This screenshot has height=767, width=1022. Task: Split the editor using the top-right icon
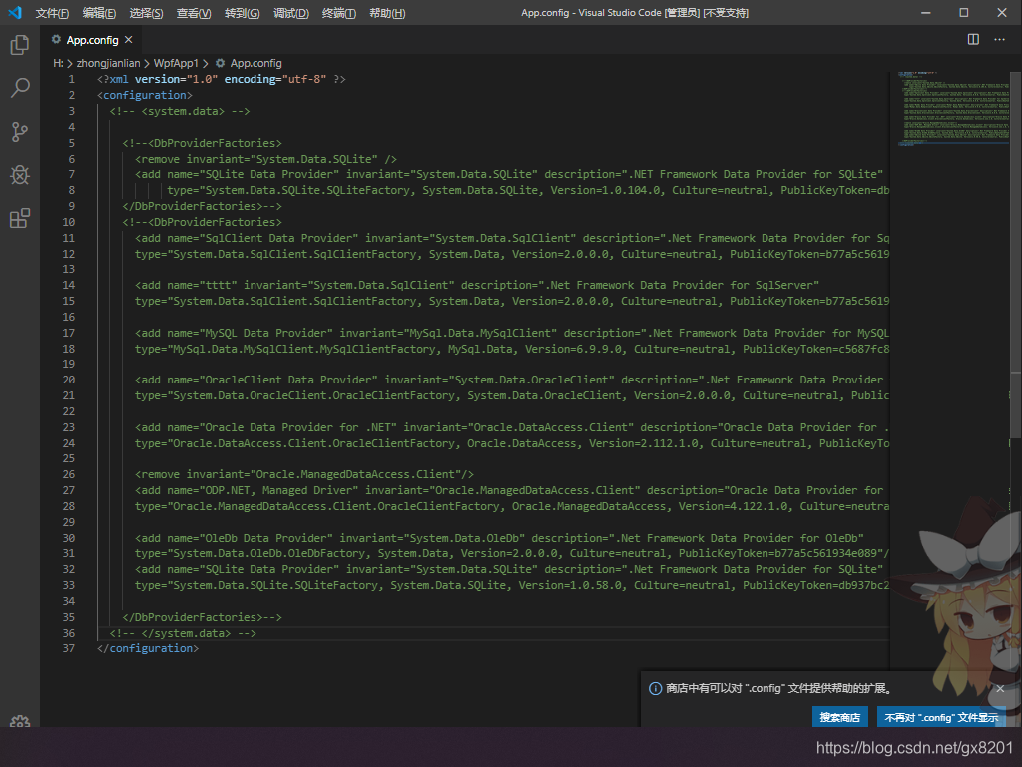972,38
